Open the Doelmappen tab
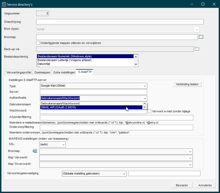Screen dimensions: 220x193 click(x=42, y=72)
